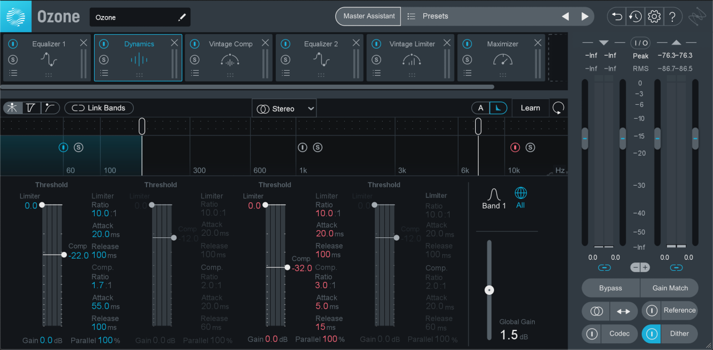Solo the Equalizer 1 module
Screen dimensions: 713x350
13,60
